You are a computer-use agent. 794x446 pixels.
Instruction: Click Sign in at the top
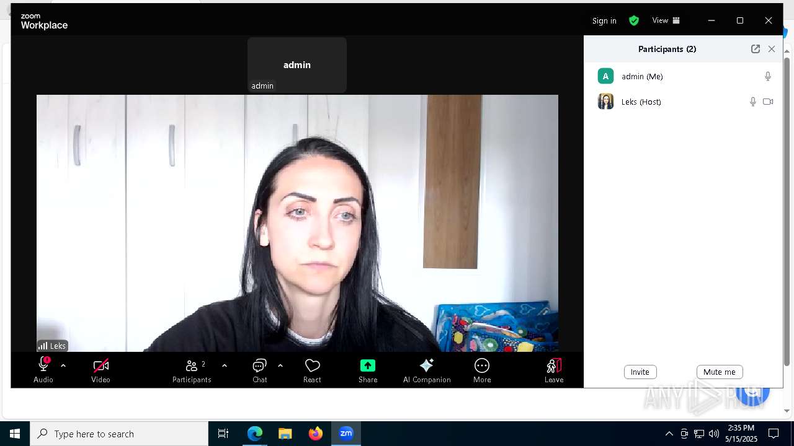click(604, 20)
